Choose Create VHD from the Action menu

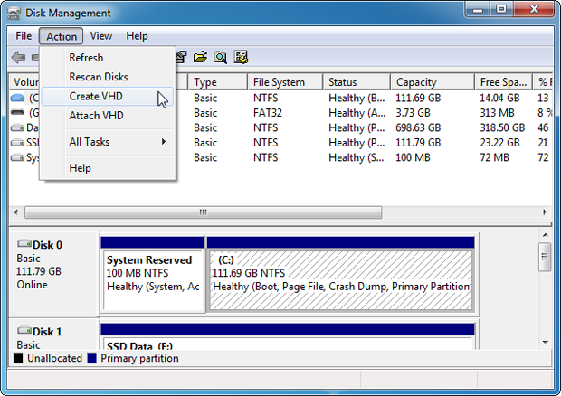coord(96,97)
